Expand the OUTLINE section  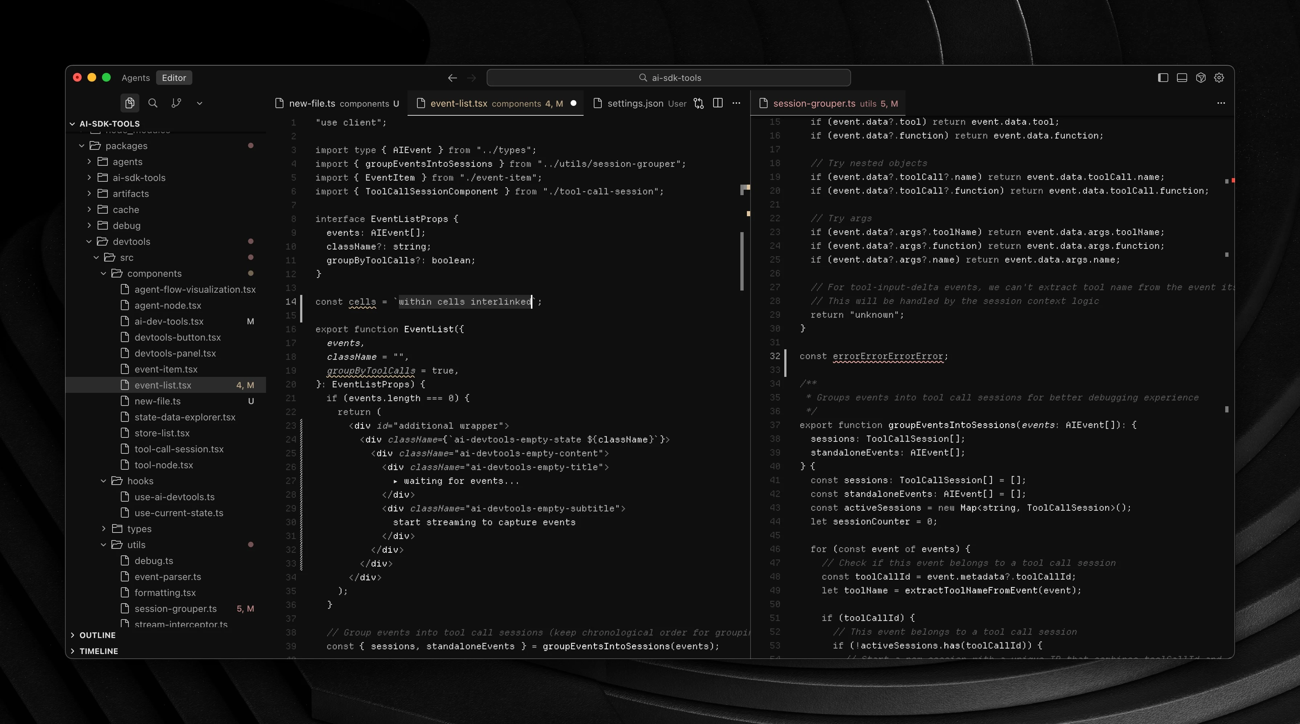[x=97, y=635]
